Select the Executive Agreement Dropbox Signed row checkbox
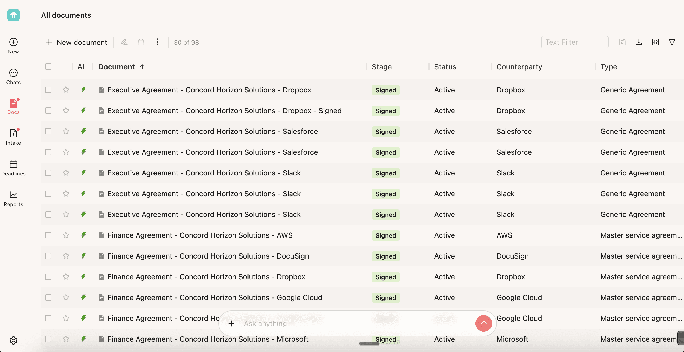 click(48, 111)
